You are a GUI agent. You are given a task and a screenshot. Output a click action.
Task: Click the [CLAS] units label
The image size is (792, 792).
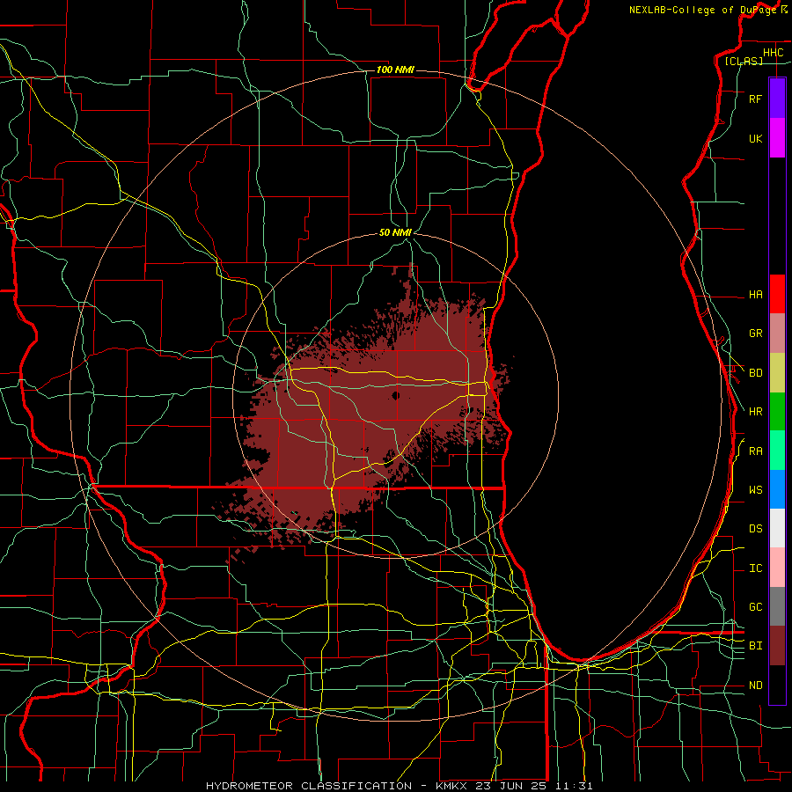click(744, 62)
